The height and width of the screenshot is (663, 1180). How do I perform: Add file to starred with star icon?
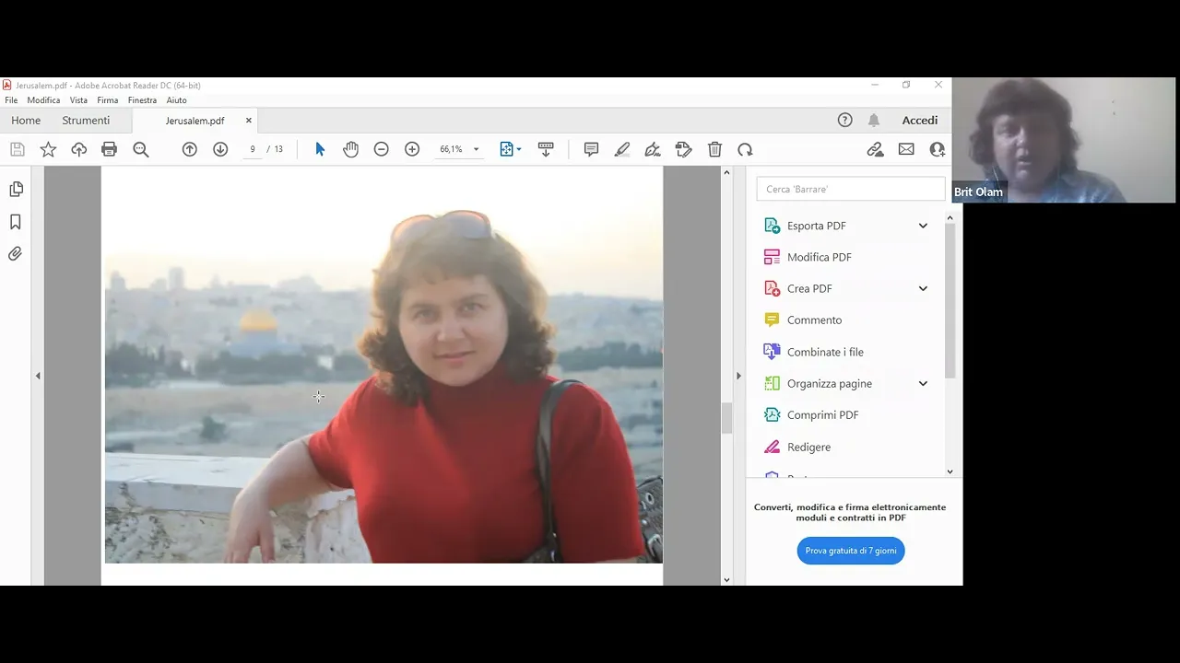48,149
